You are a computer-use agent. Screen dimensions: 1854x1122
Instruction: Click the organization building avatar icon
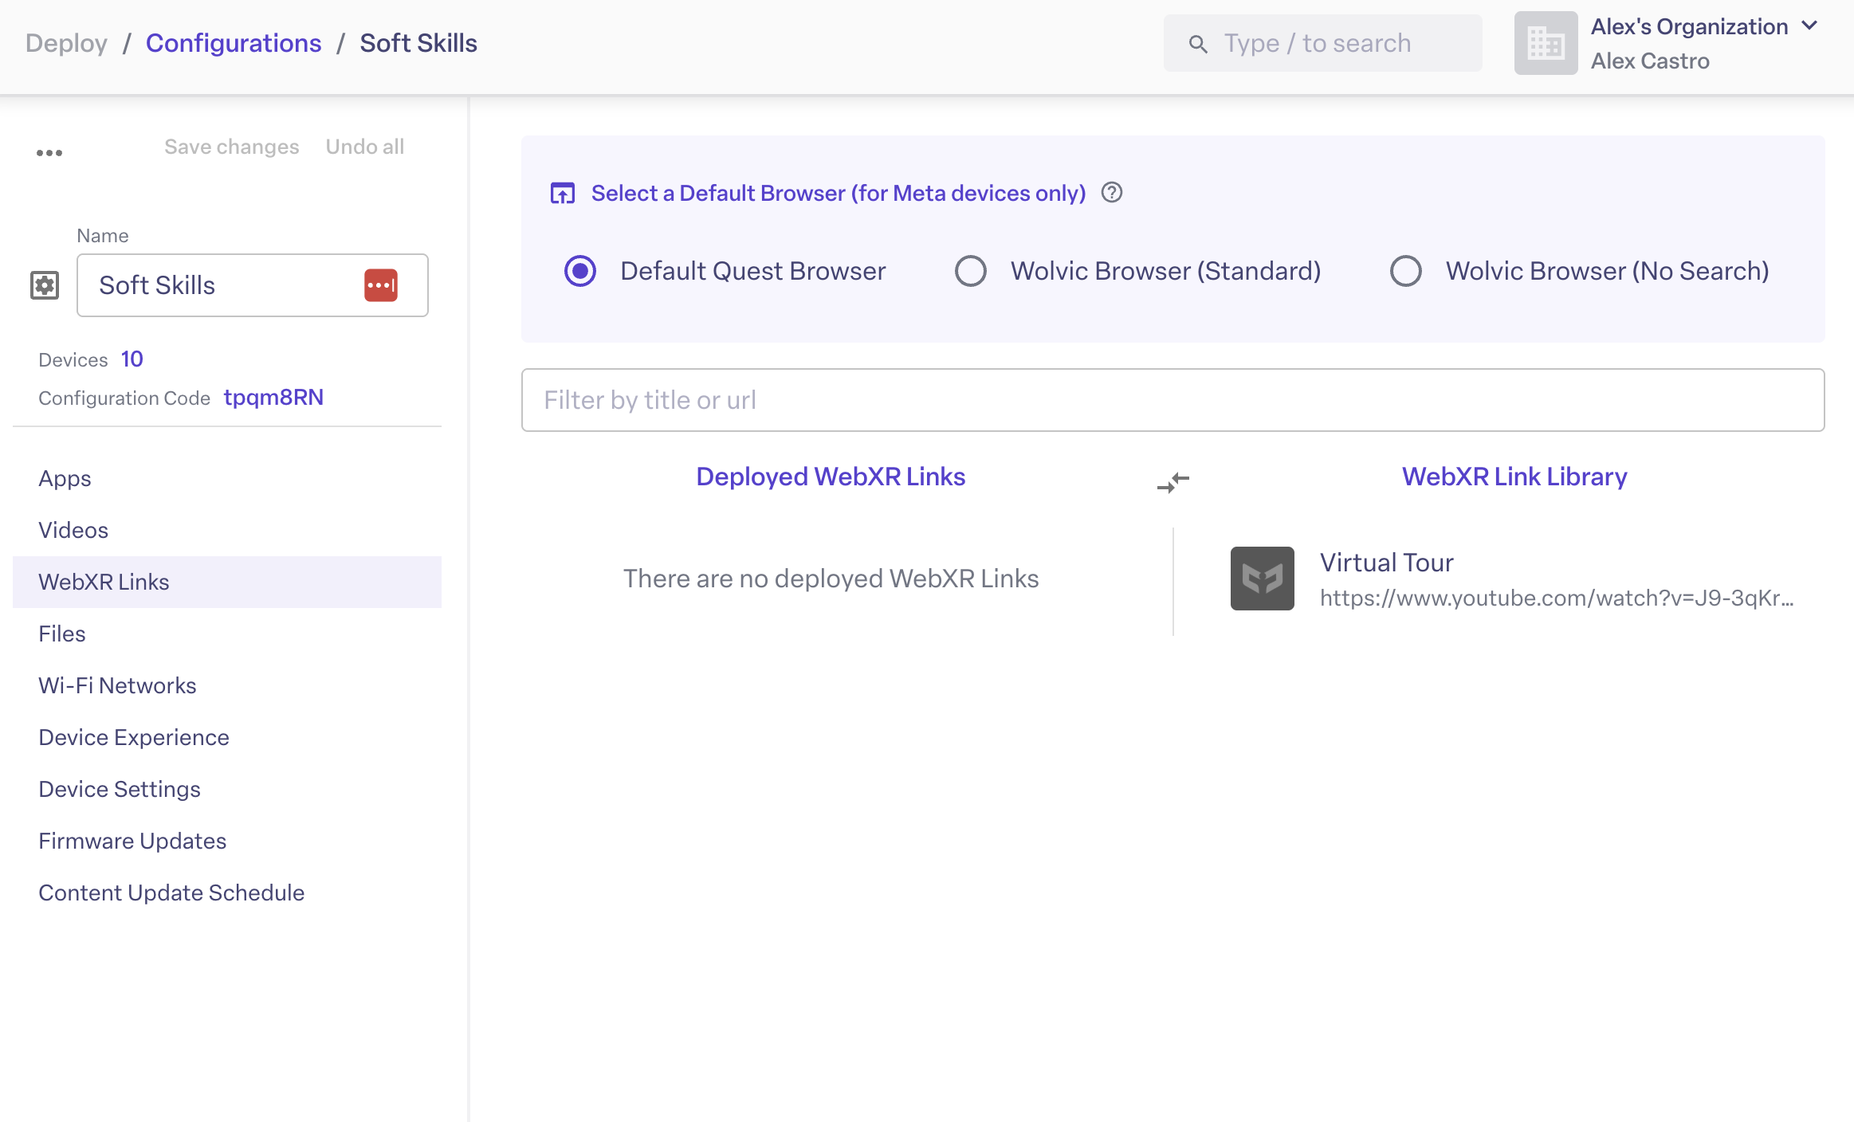(x=1546, y=43)
